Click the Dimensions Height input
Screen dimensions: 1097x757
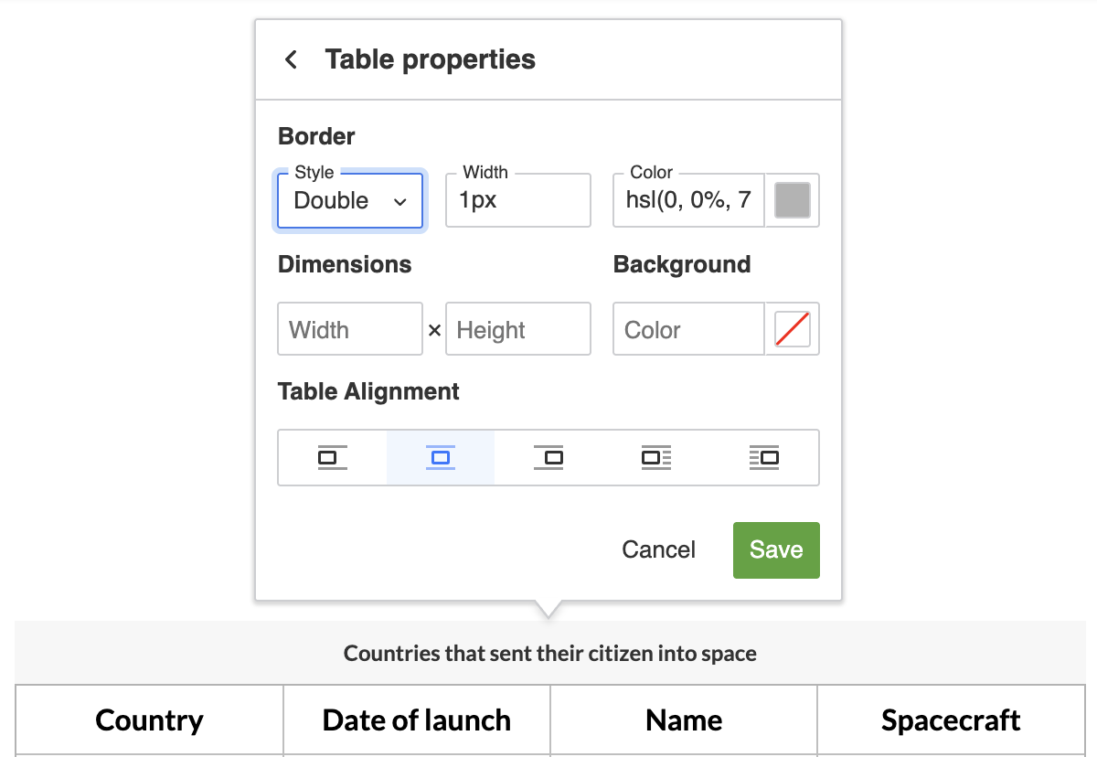point(518,328)
